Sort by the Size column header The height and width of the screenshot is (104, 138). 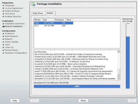pyautogui.click(x=48, y=20)
